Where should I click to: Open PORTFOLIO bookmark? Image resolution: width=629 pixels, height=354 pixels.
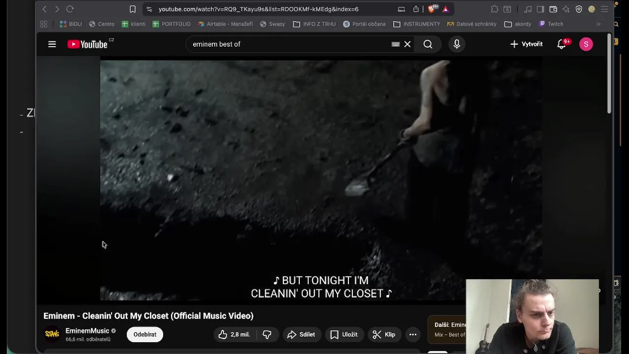click(172, 24)
